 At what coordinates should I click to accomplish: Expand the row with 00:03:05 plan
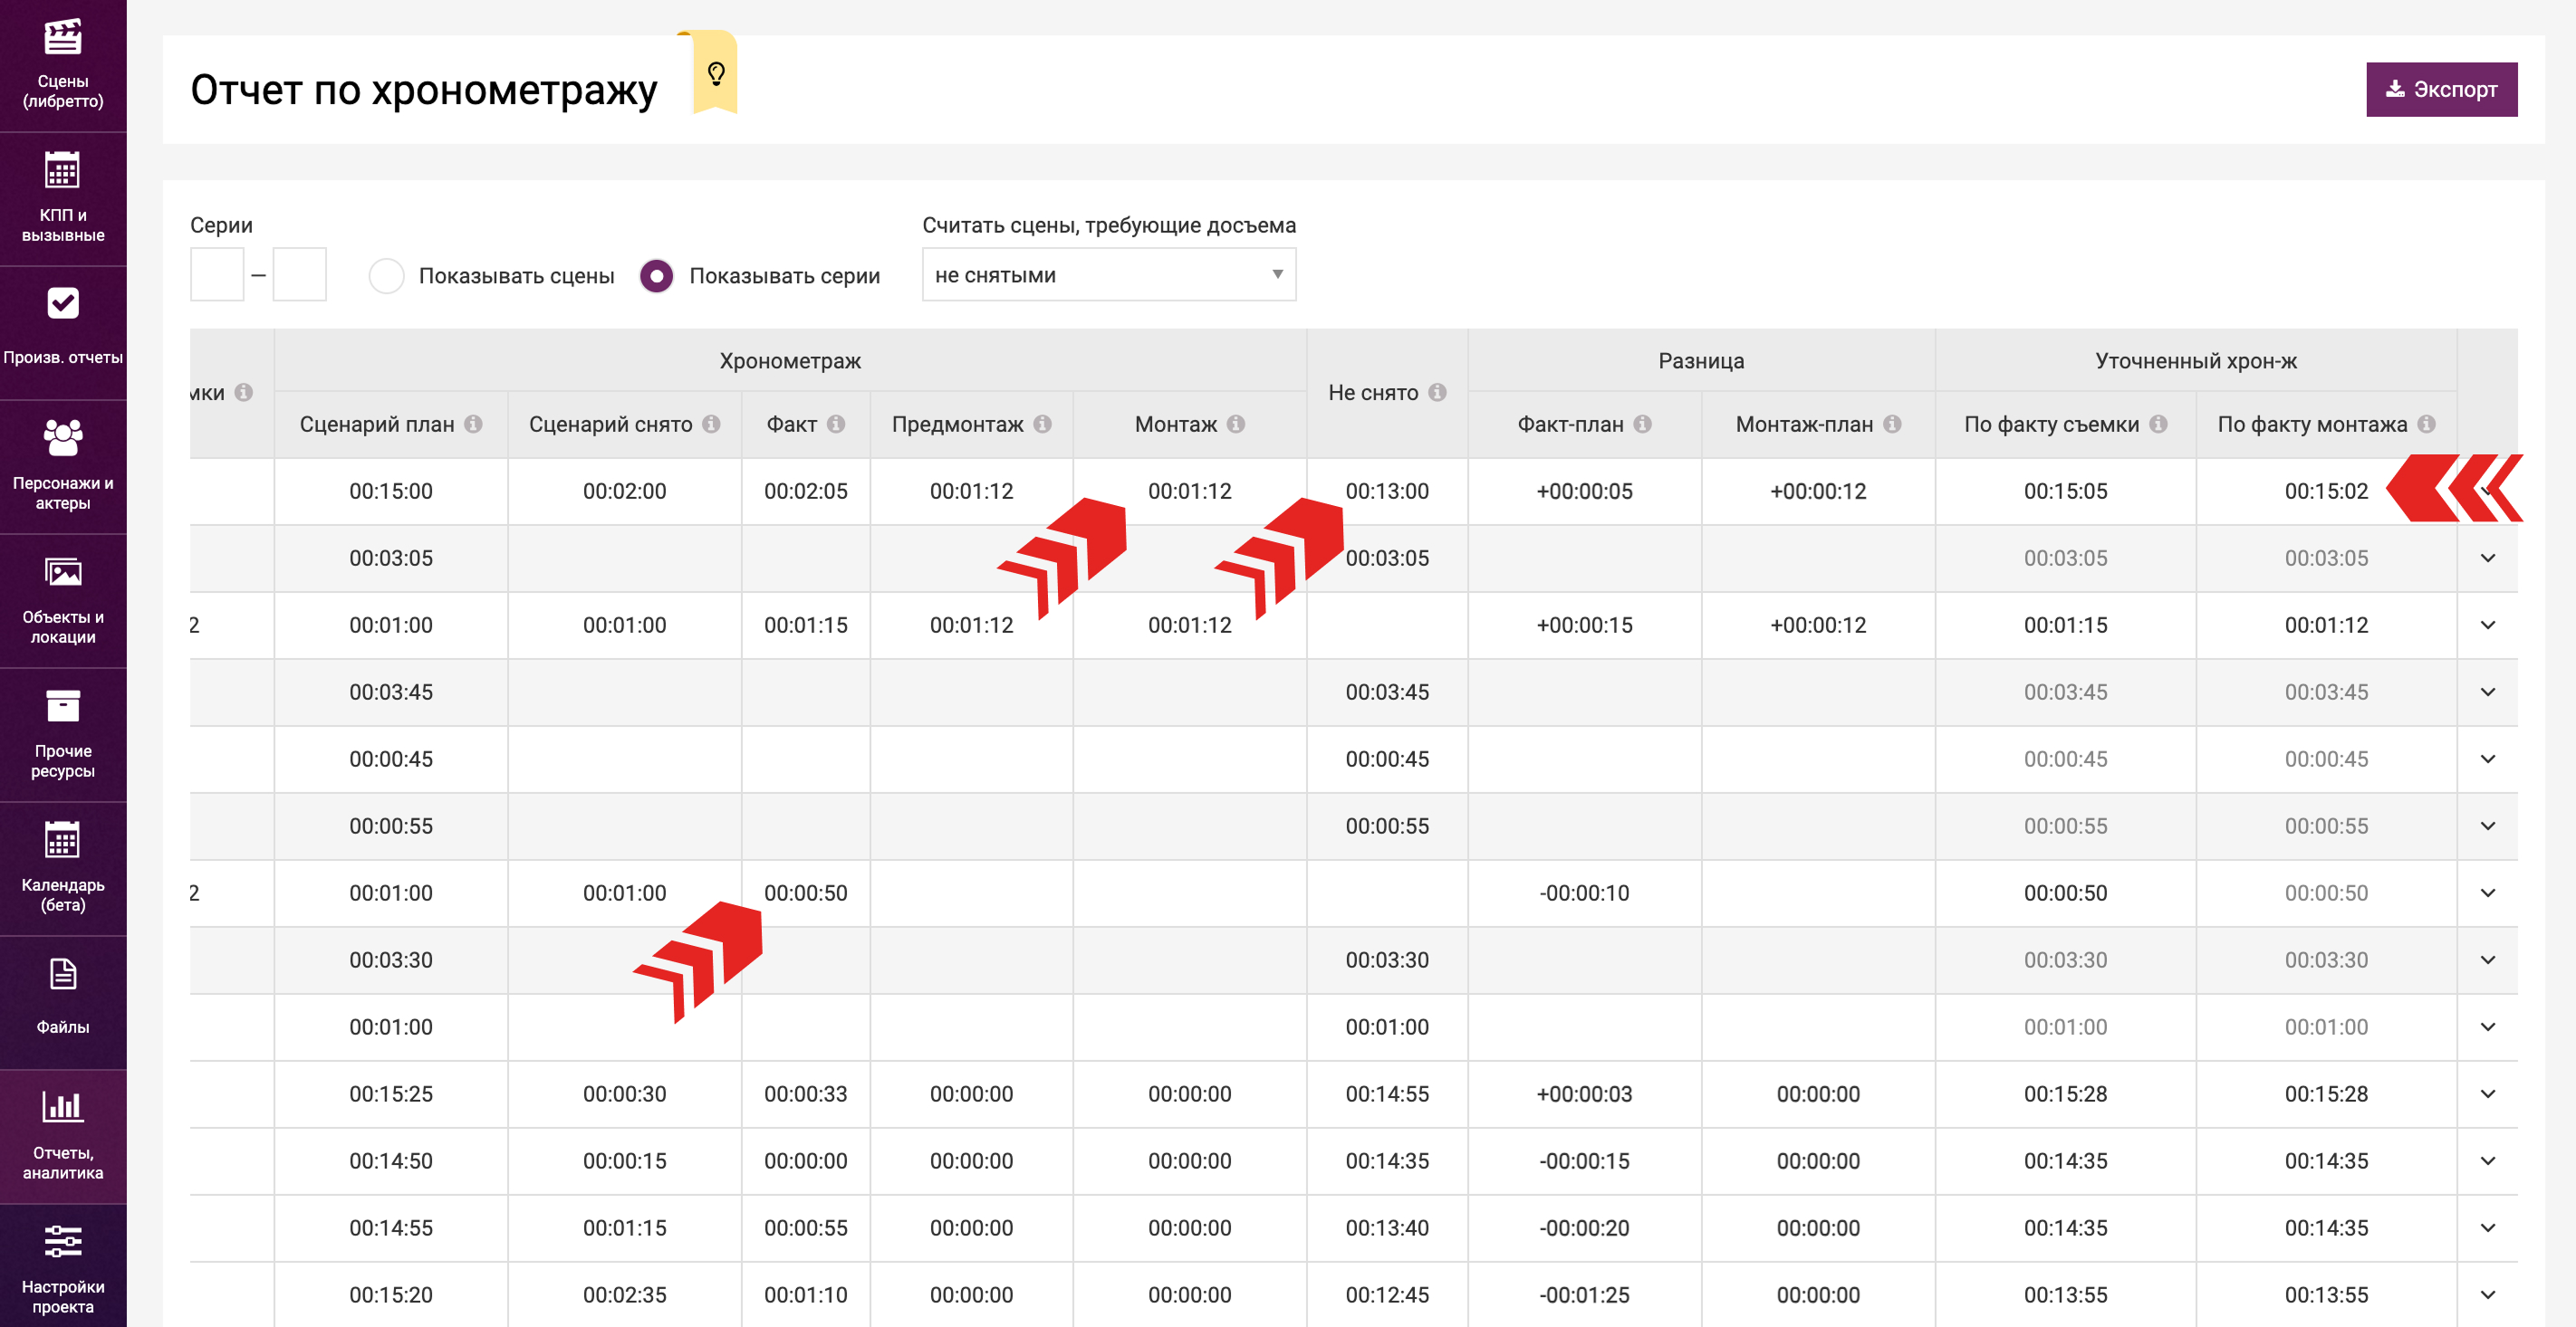tap(2487, 558)
